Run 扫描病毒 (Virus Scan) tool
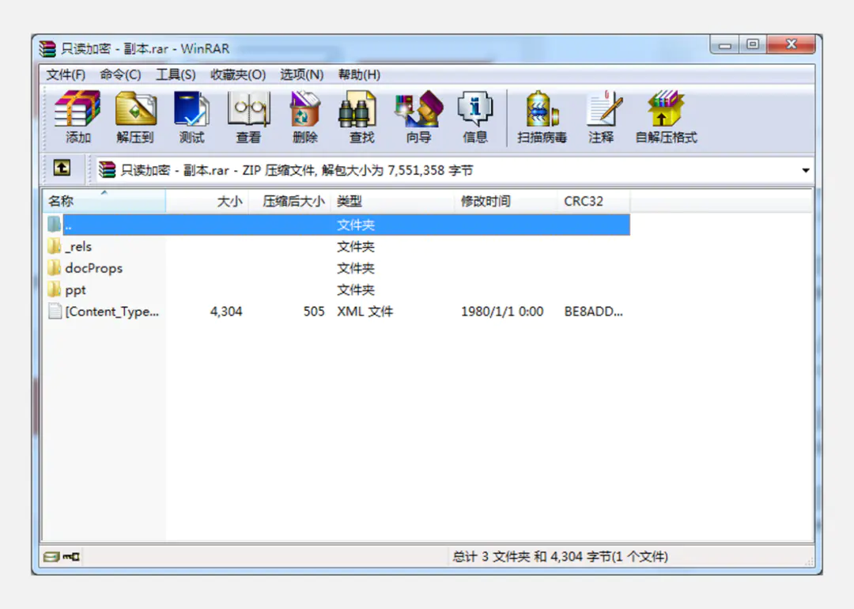This screenshot has width=854, height=609. (x=542, y=116)
